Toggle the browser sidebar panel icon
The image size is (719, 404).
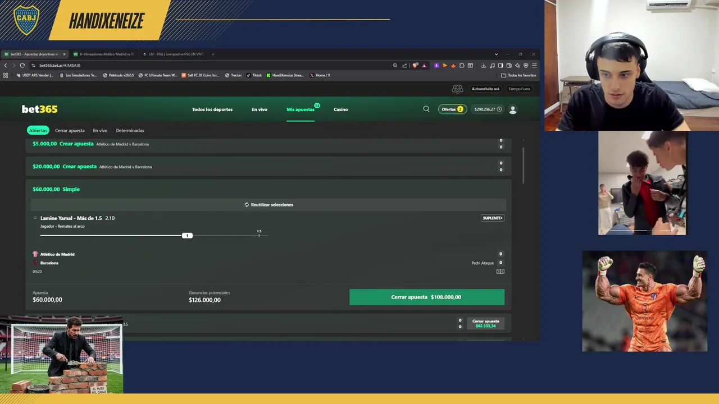click(500, 66)
